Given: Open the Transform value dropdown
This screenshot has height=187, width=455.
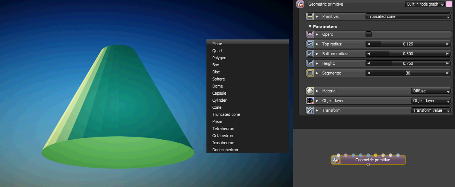Looking at the screenshot, I should click(431, 110).
